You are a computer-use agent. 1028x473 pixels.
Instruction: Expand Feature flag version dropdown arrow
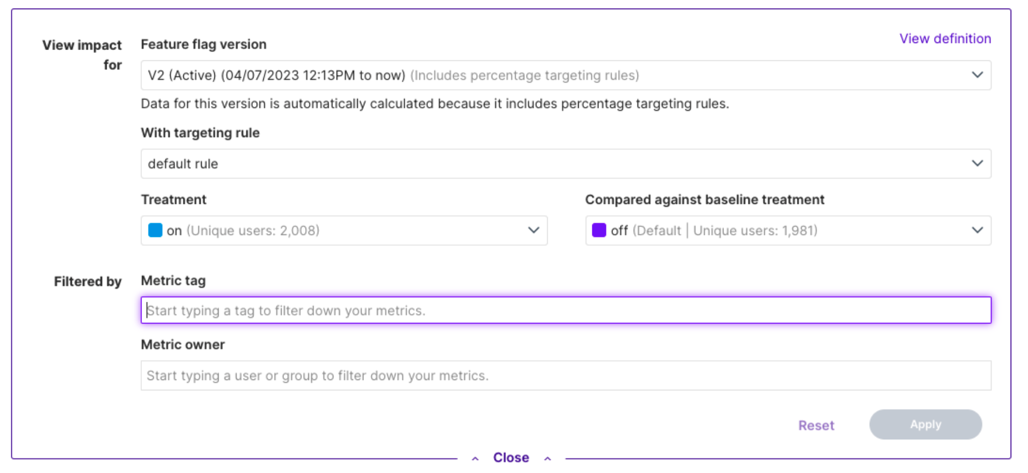click(977, 75)
